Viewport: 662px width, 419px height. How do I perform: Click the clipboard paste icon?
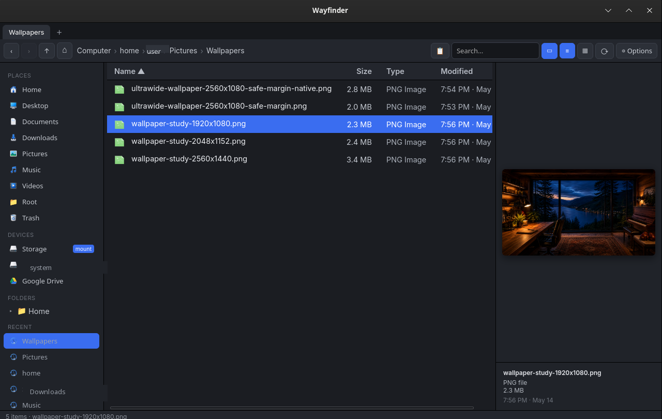(x=440, y=51)
